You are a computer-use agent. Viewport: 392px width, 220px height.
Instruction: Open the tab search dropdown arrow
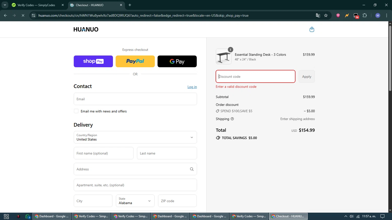[5, 5]
